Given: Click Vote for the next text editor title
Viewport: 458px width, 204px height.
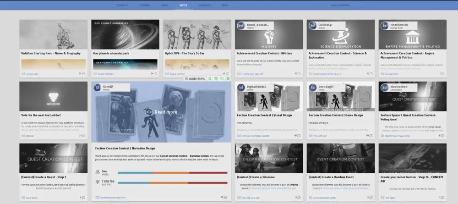Looking at the screenshot, I should coord(41,115).
